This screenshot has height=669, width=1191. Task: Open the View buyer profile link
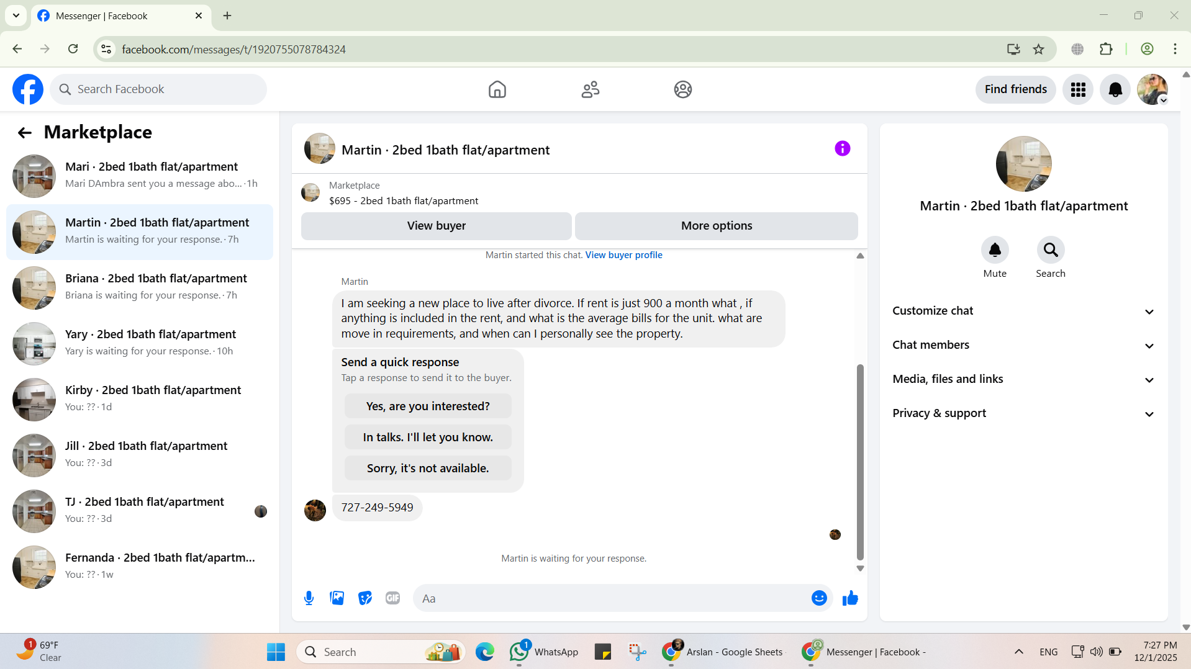point(623,255)
